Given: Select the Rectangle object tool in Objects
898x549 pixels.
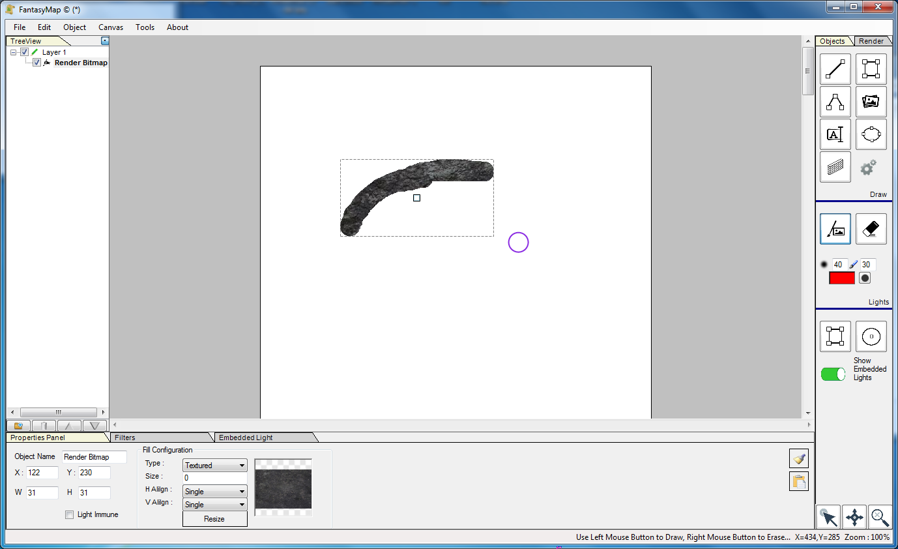Looking at the screenshot, I should coord(871,69).
